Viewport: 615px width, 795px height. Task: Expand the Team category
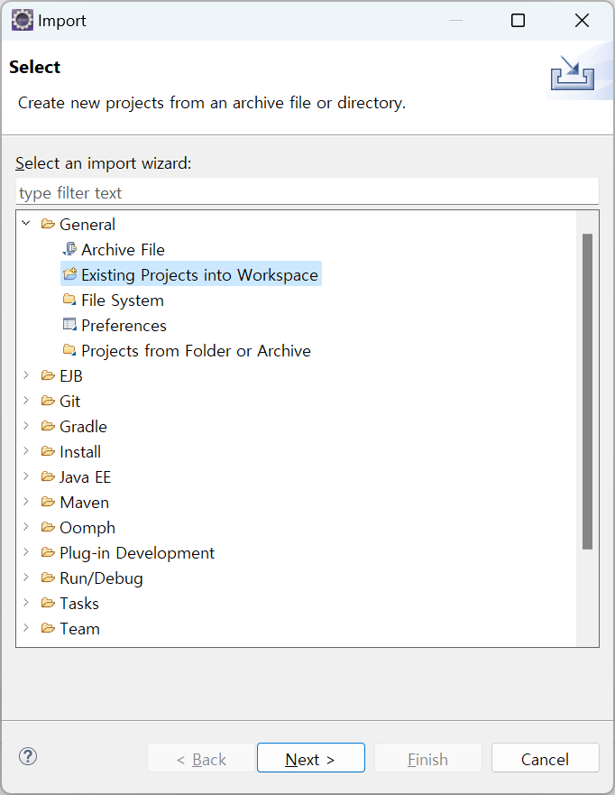pyautogui.click(x=26, y=628)
